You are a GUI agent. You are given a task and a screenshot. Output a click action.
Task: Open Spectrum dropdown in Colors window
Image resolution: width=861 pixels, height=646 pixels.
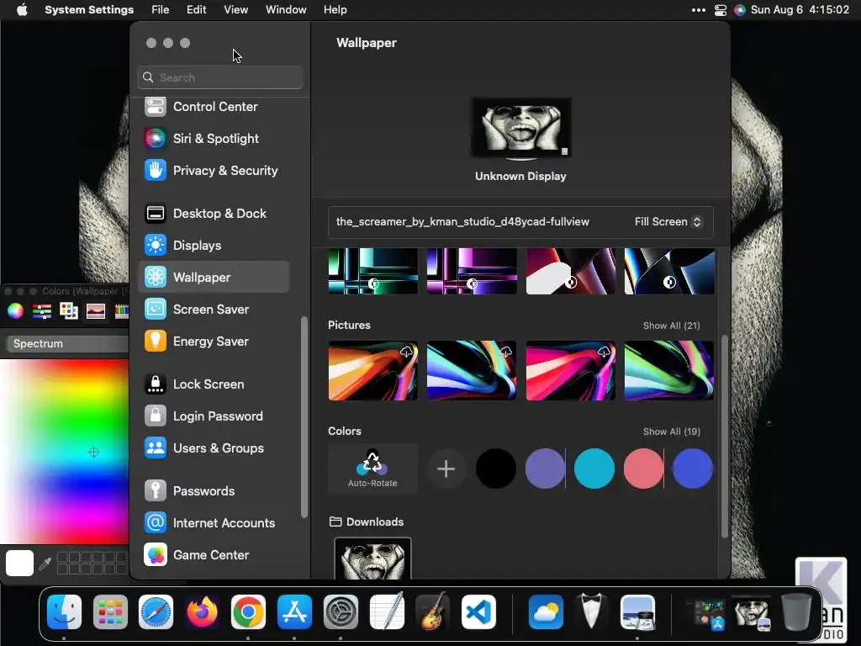point(67,343)
